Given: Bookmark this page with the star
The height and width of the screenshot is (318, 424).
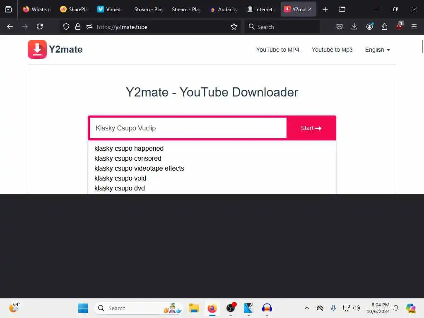Looking at the screenshot, I should pyautogui.click(x=234, y=27).
